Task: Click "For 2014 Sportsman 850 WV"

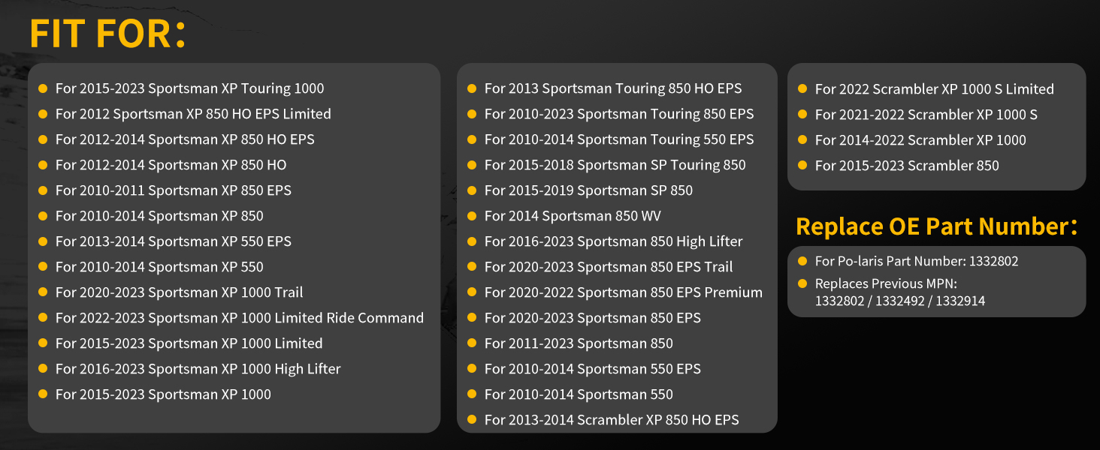Action: pyautogui.click(x=573, y=216)
